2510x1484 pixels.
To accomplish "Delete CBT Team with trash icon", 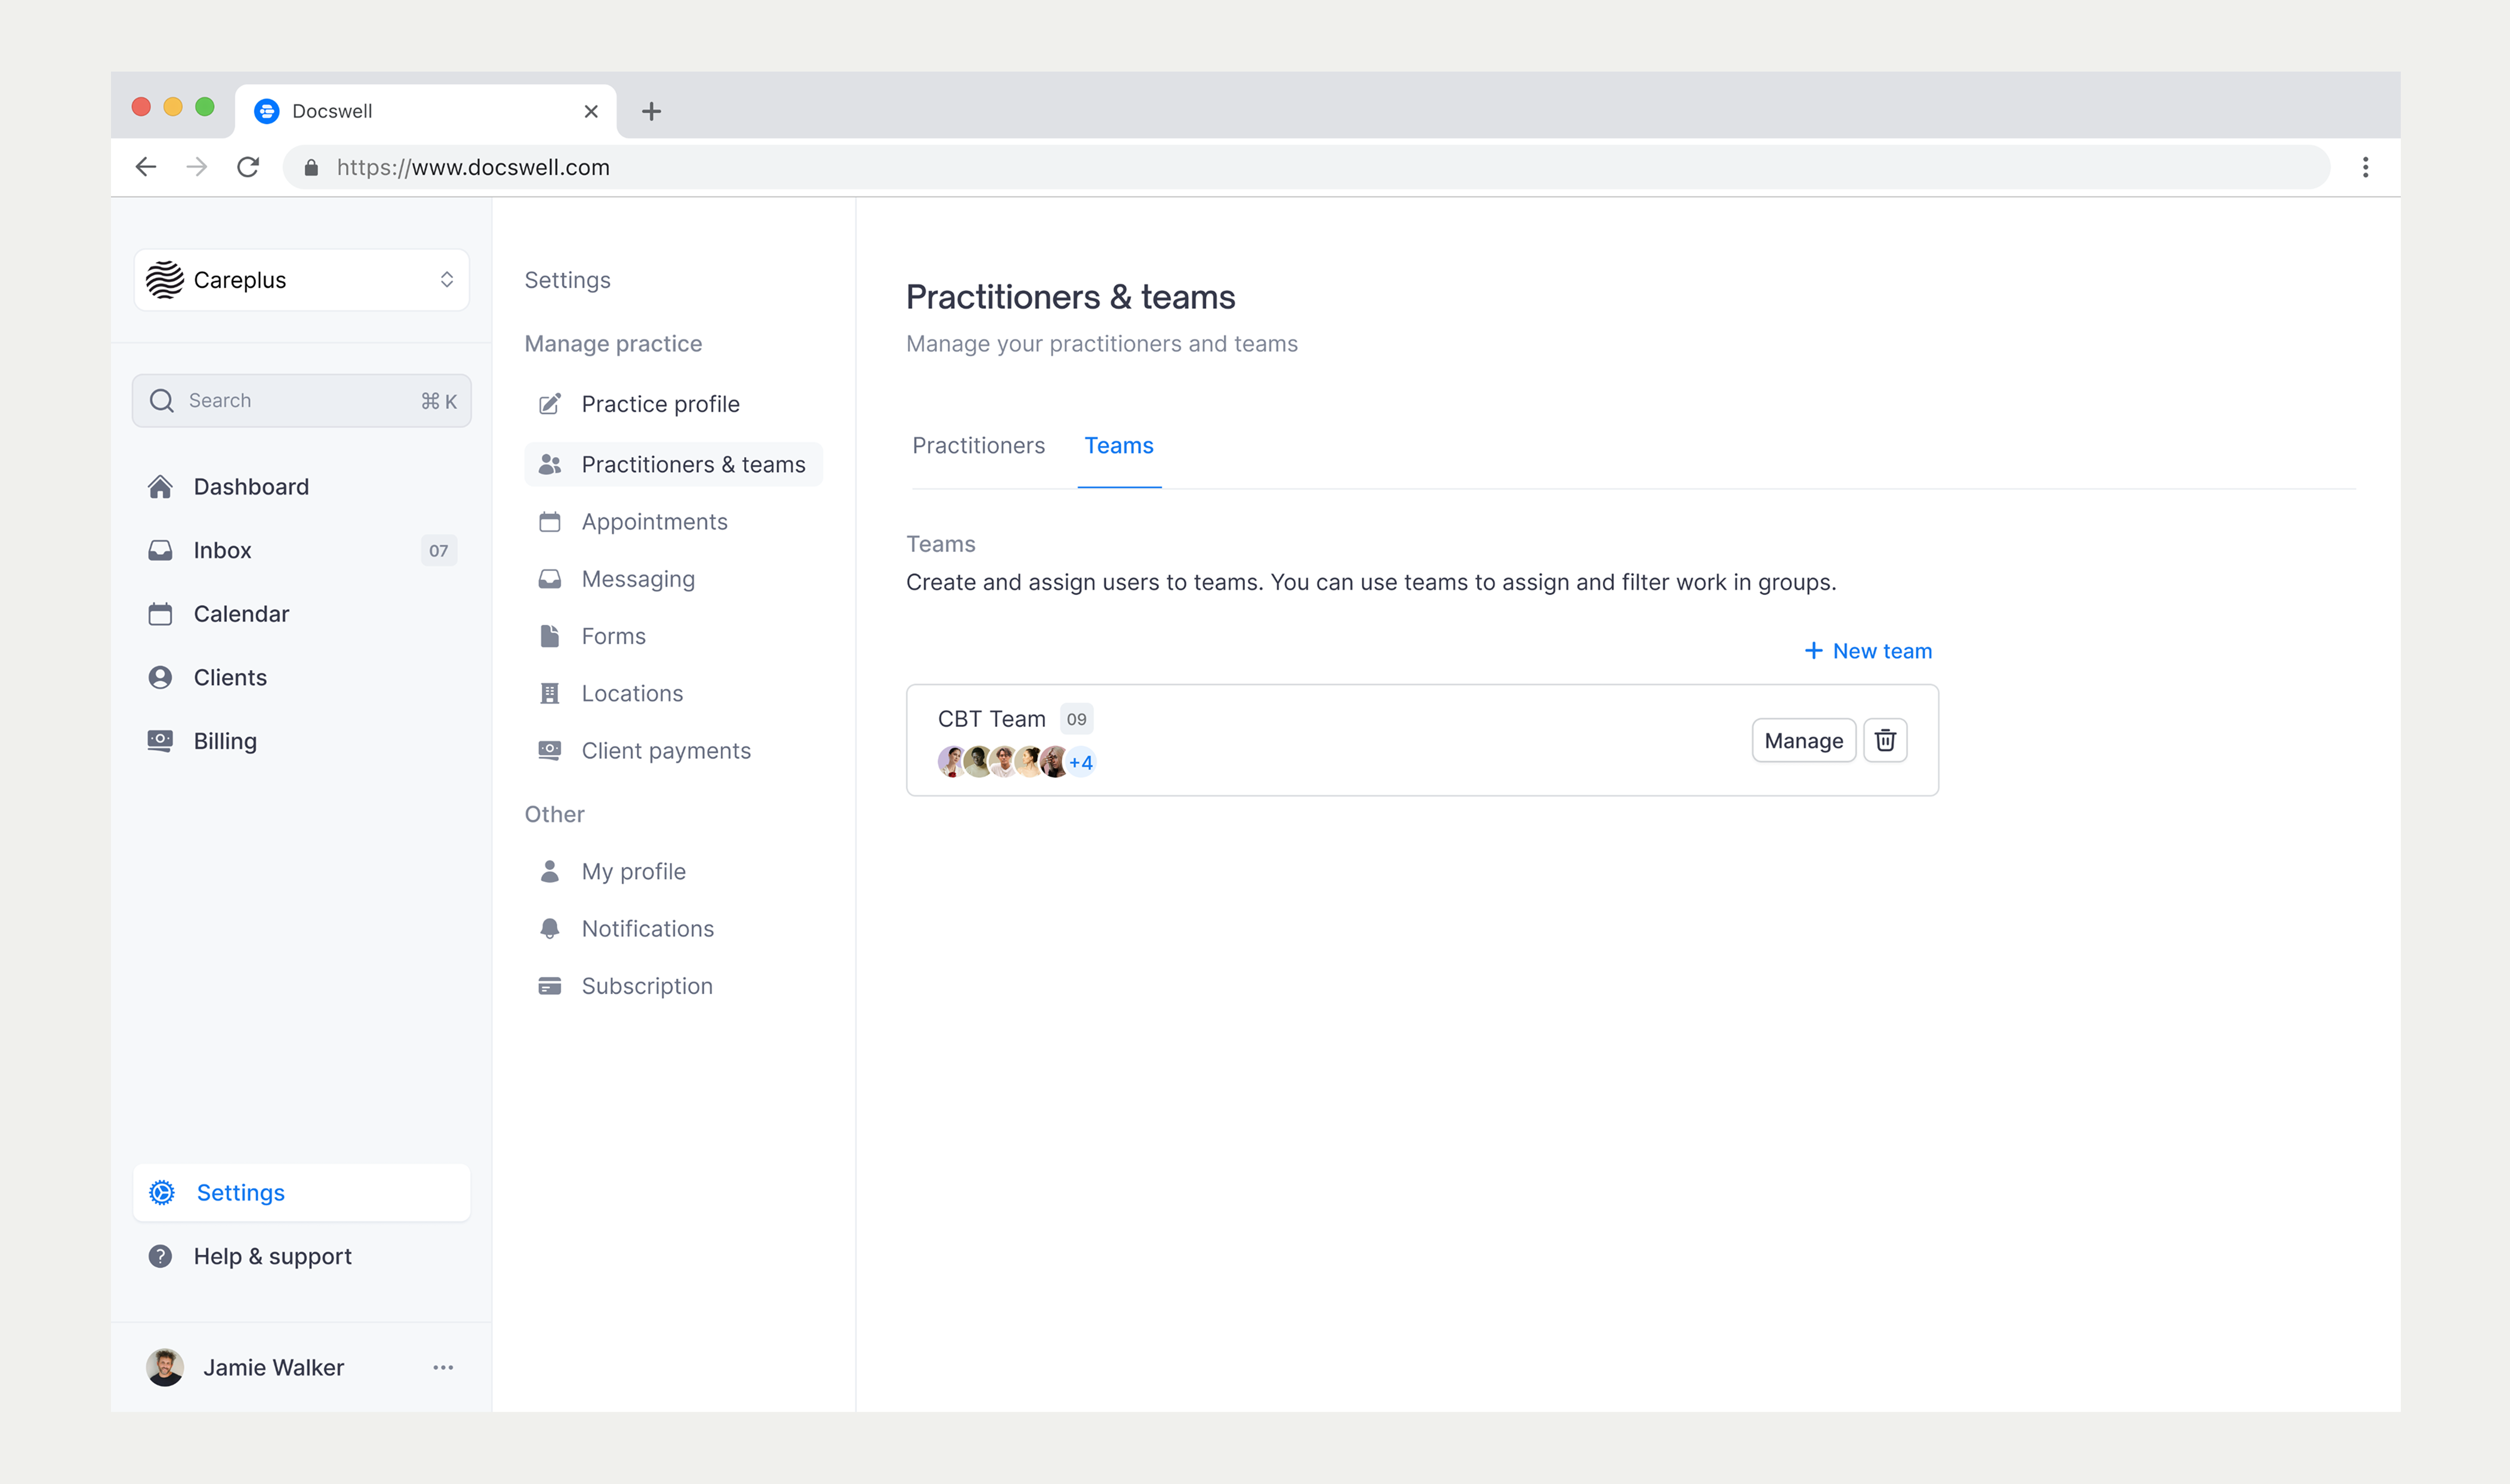I will pos(1885,740).
